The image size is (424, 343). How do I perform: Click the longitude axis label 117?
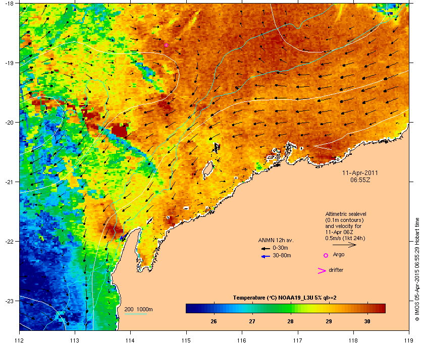[x=298, y=340]
